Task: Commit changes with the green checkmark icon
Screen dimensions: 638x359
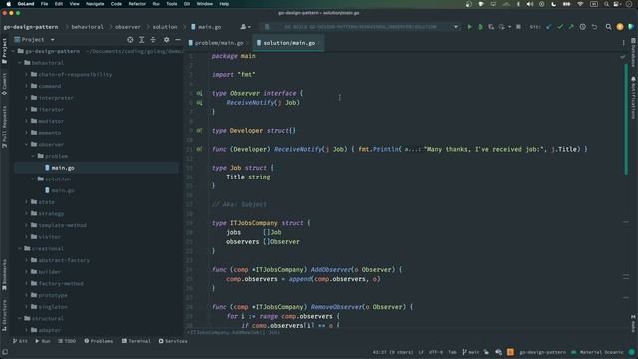Action: click(560, 27)
